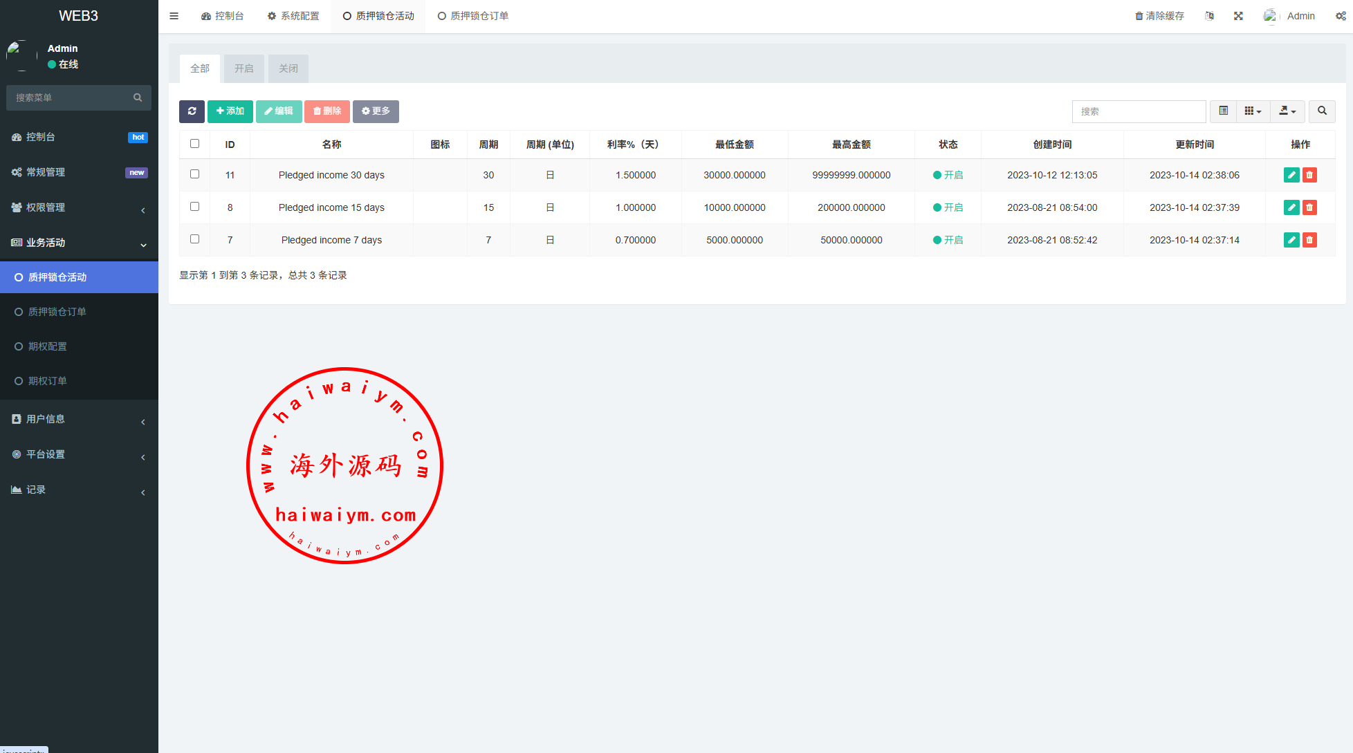Click the 清除缓存 clear cache link

click(x=1159, y=16)
